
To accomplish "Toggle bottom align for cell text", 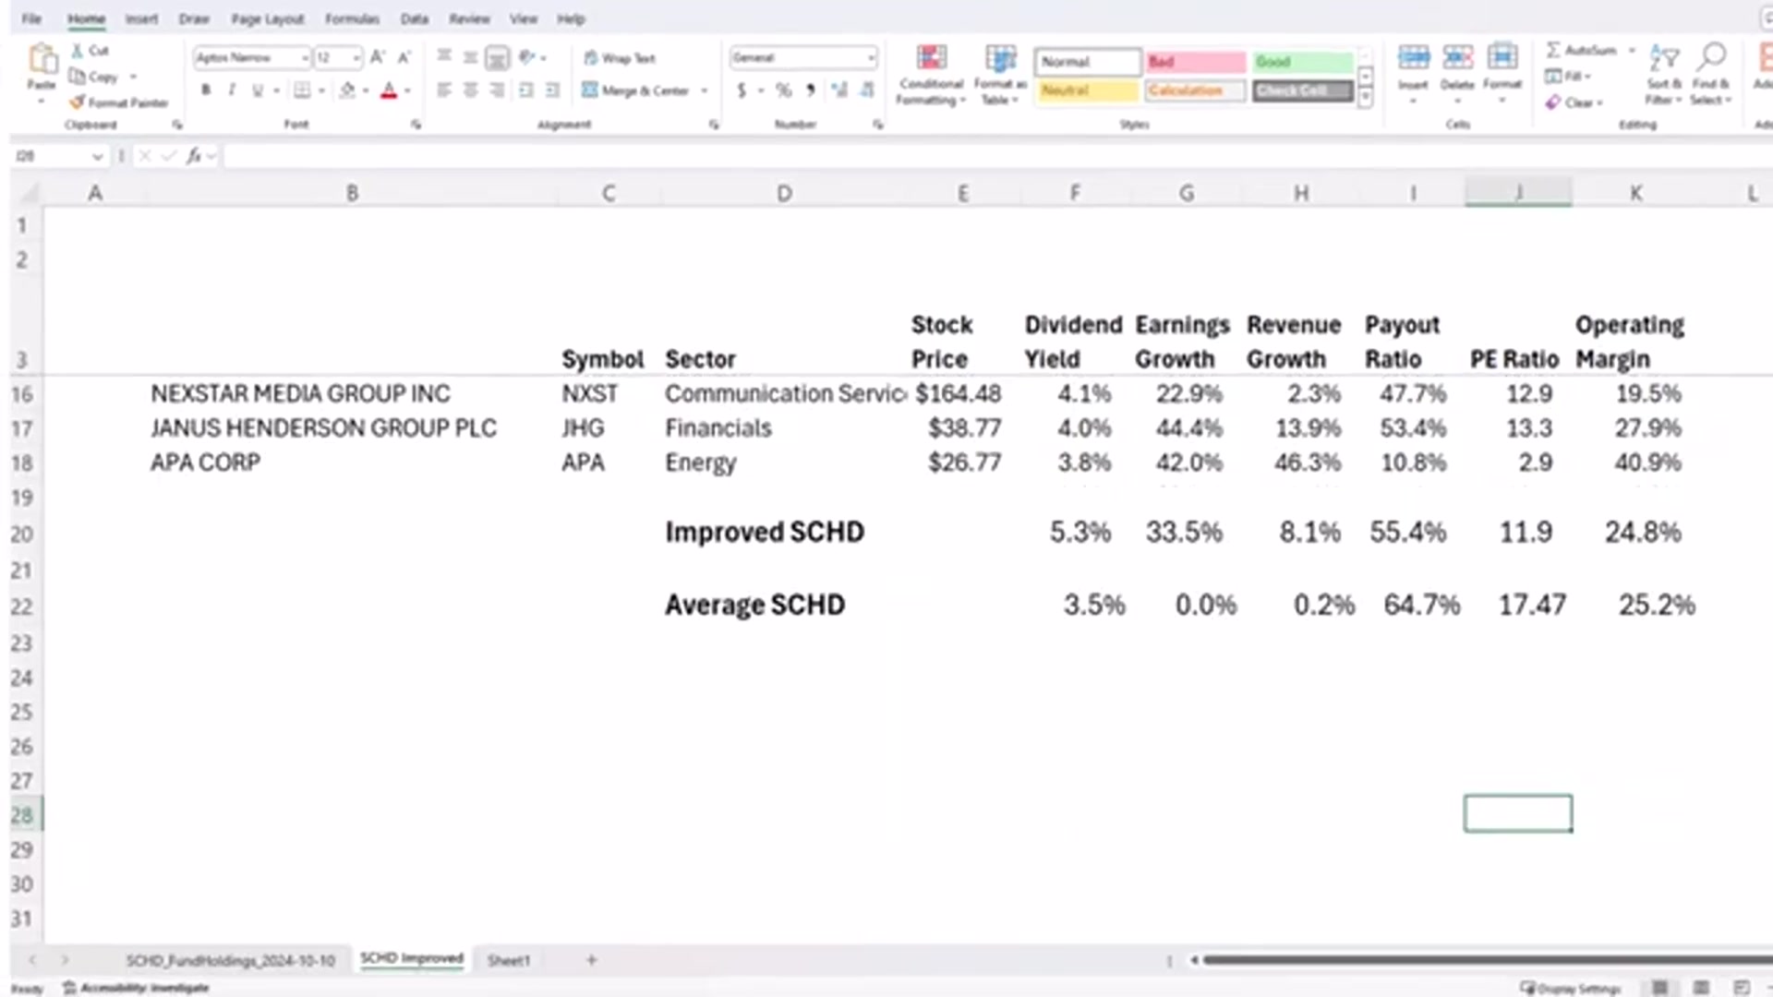I will coord(497,58).
